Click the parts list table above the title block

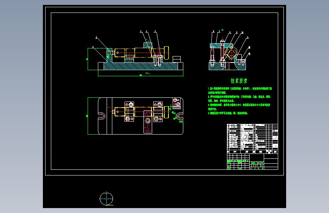[252, 139]
